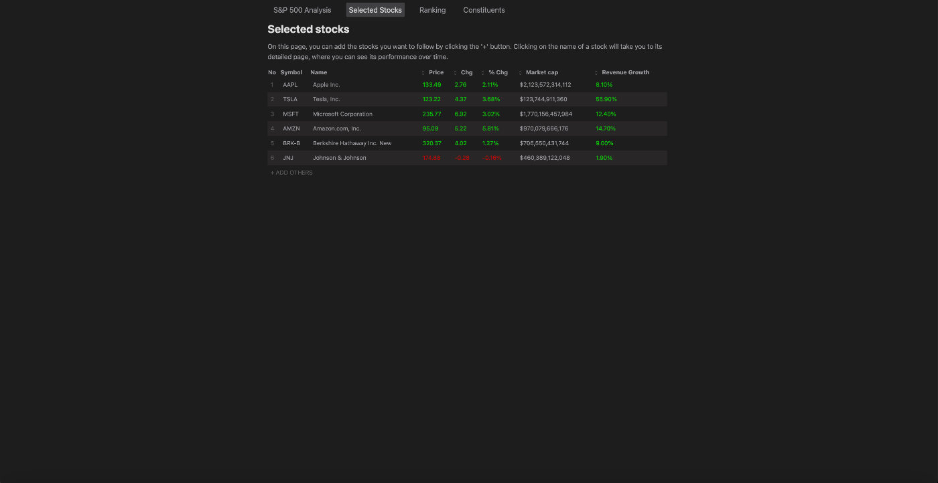Click market cap $460,389,122,048

545,159
